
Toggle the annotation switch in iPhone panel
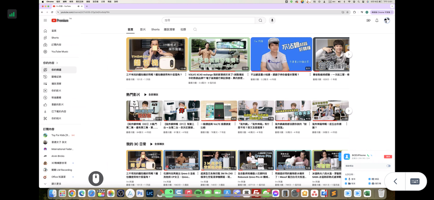[388, 166]
